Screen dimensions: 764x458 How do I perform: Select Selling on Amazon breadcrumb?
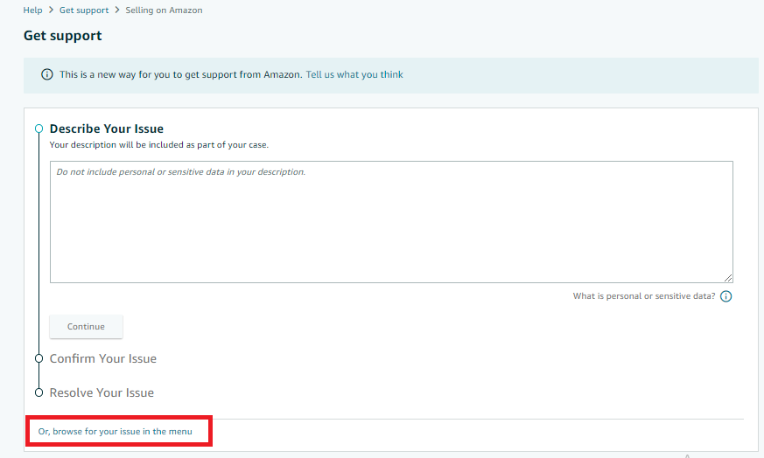[x=164, y=10]
